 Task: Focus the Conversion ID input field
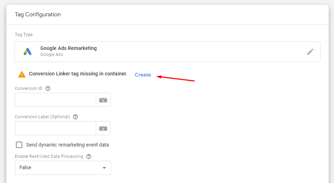point(55,100)
